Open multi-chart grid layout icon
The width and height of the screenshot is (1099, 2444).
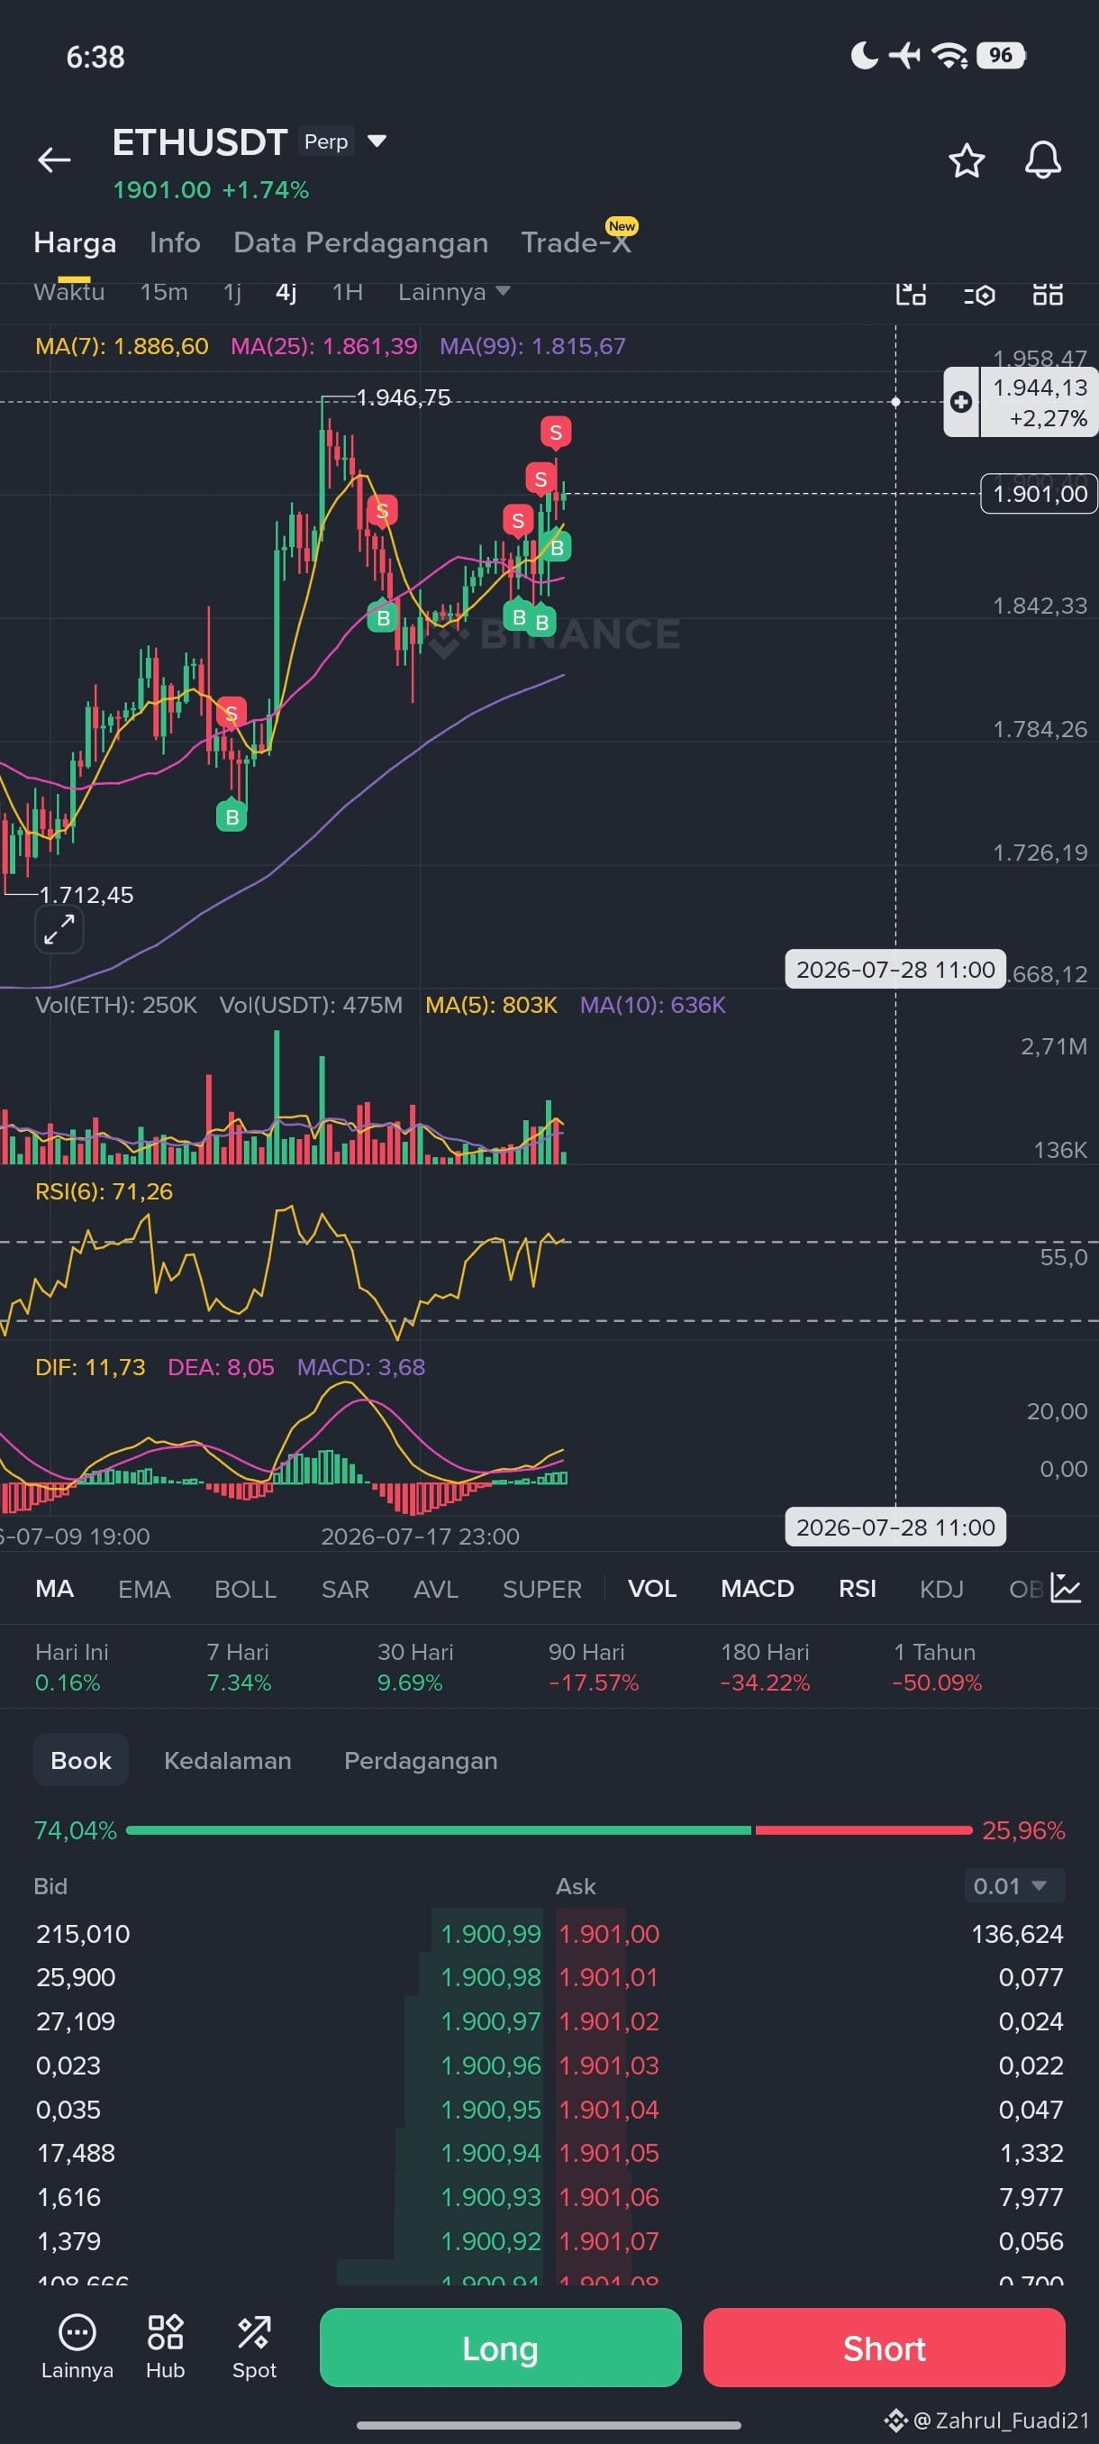pos(1047,294)
